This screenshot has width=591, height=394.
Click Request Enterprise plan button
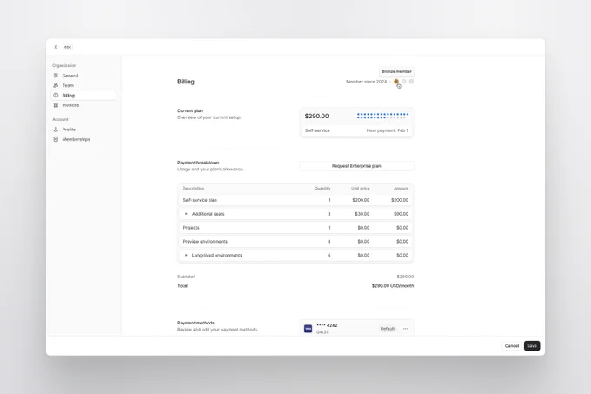click(356, 166)
